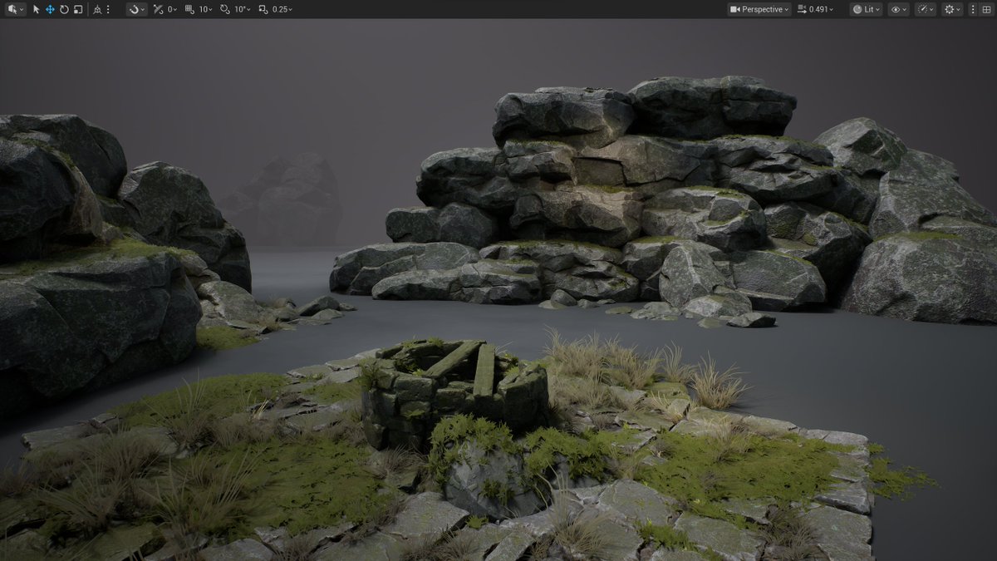Image resolution: width=997 pixels, height=561 pixels.
Task: Activate the Rotate gizmo tool
Action: tap(64, 9)
